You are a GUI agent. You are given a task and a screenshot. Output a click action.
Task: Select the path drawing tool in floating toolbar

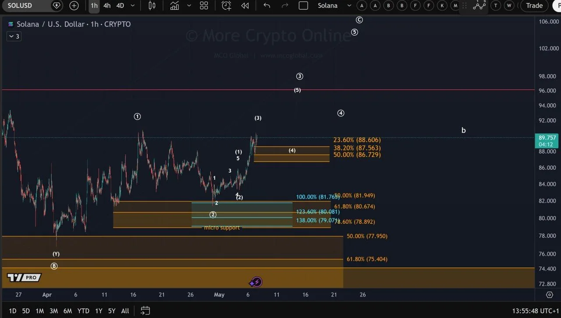click(479, 6)
